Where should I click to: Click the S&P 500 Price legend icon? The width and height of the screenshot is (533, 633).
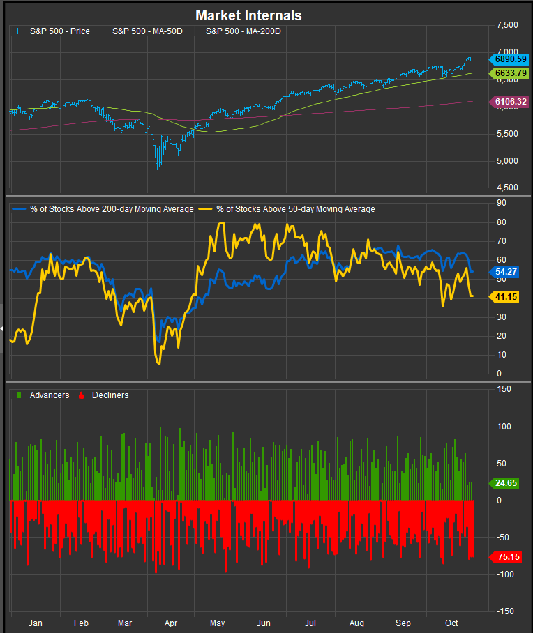(x=19, y=31)
